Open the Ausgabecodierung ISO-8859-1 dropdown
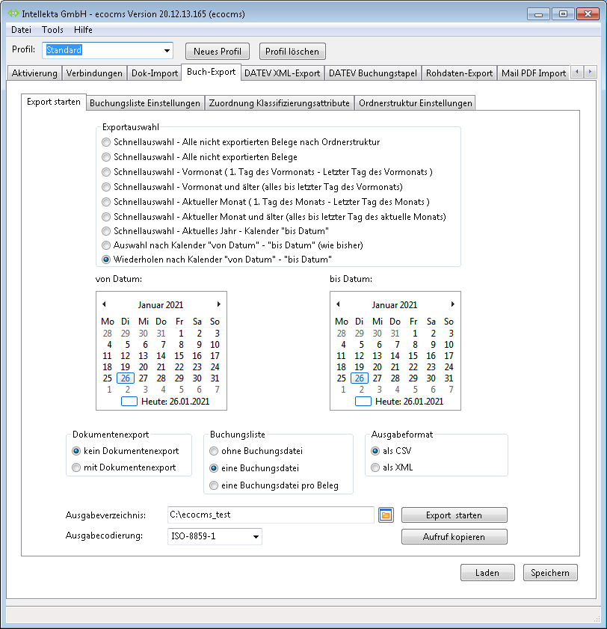This screenshot has height=629, width=607. (x=256, y=537)
